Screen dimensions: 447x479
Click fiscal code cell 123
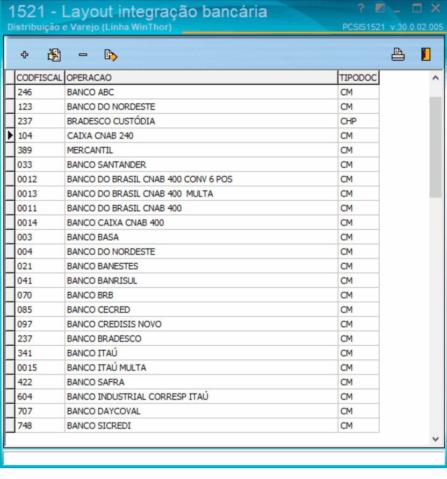(40, 107)
